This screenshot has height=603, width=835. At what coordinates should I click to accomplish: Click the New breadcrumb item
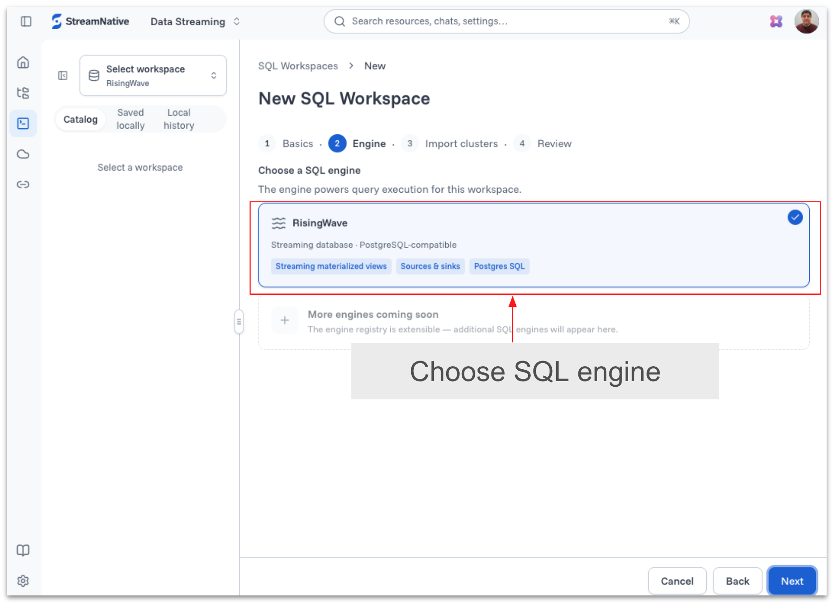[x=375, y=66]
